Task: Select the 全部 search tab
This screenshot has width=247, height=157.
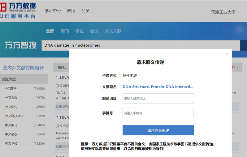Action: pyautogui.click(x=50, y=31)
